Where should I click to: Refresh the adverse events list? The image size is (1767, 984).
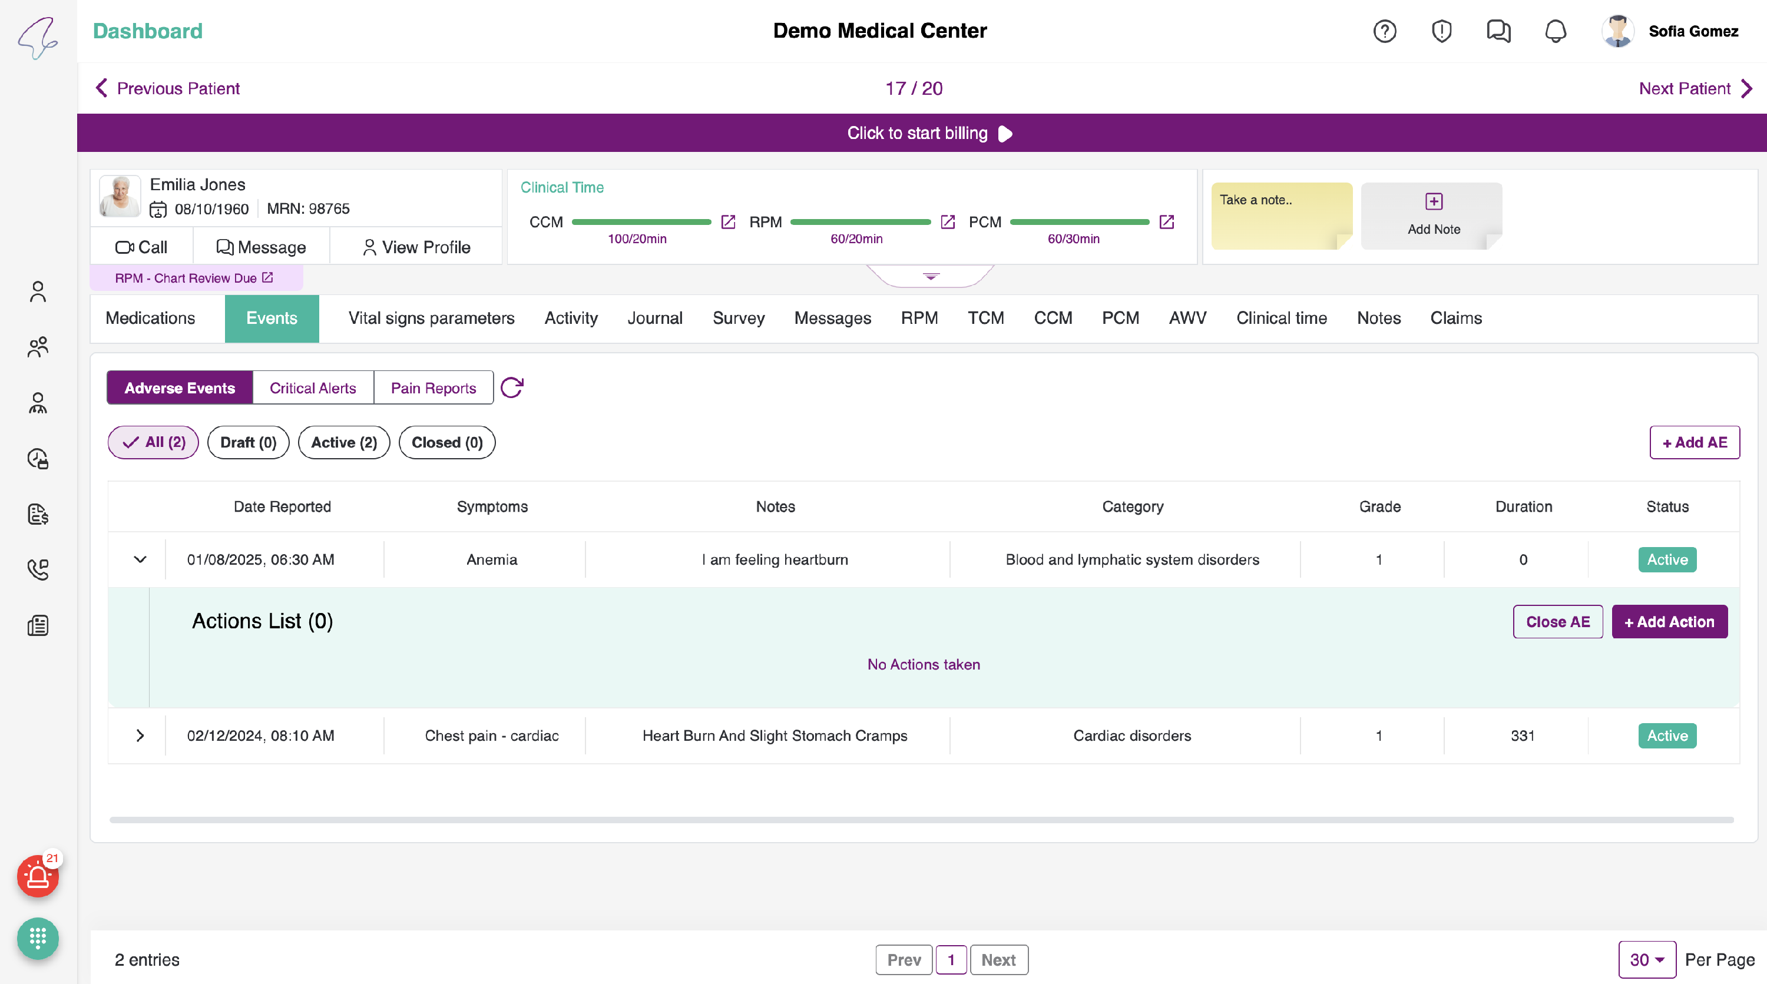point(512,387)
